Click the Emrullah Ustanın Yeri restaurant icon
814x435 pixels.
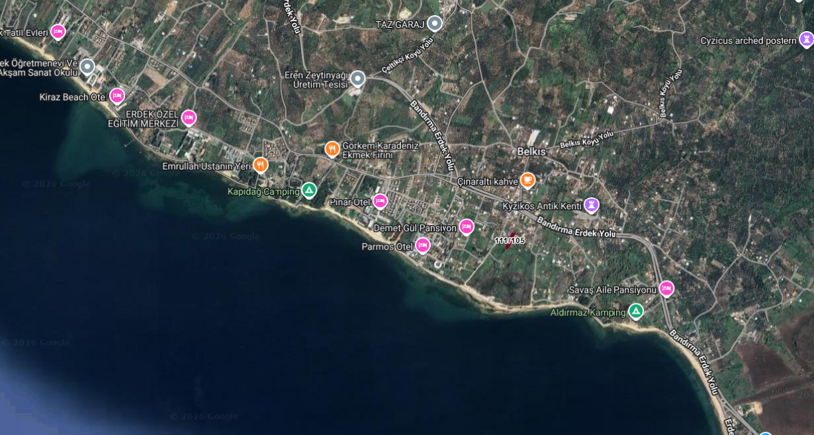click(x=261, y=165)
